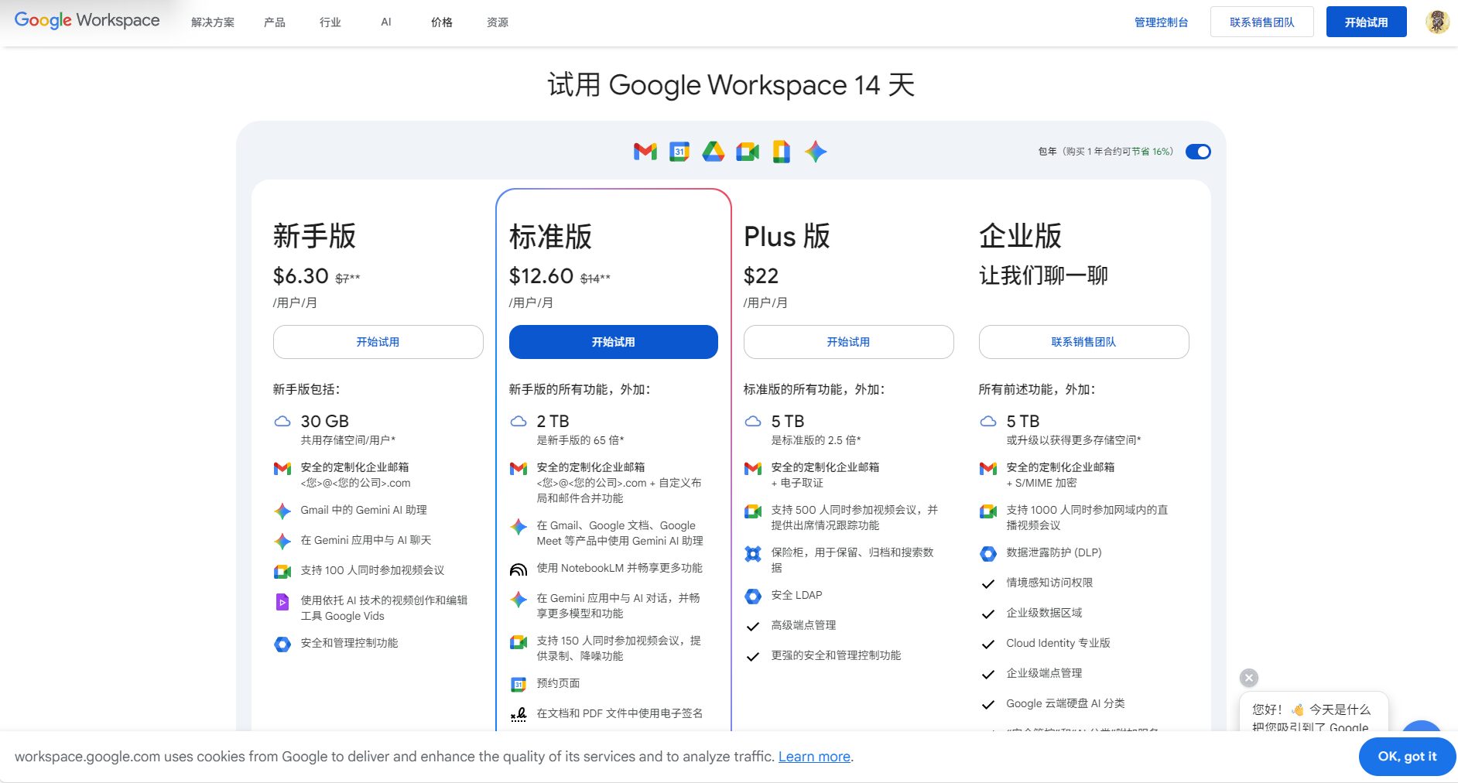Start trial for 新手版 plan
This screenshot has height=783, width=1458.
[x=378, y=342]
